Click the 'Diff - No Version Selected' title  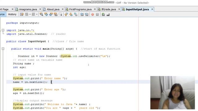[x=132, y=3]
